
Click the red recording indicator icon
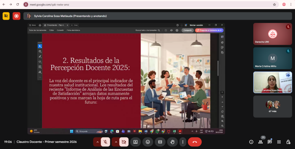[x=16, y=16]
